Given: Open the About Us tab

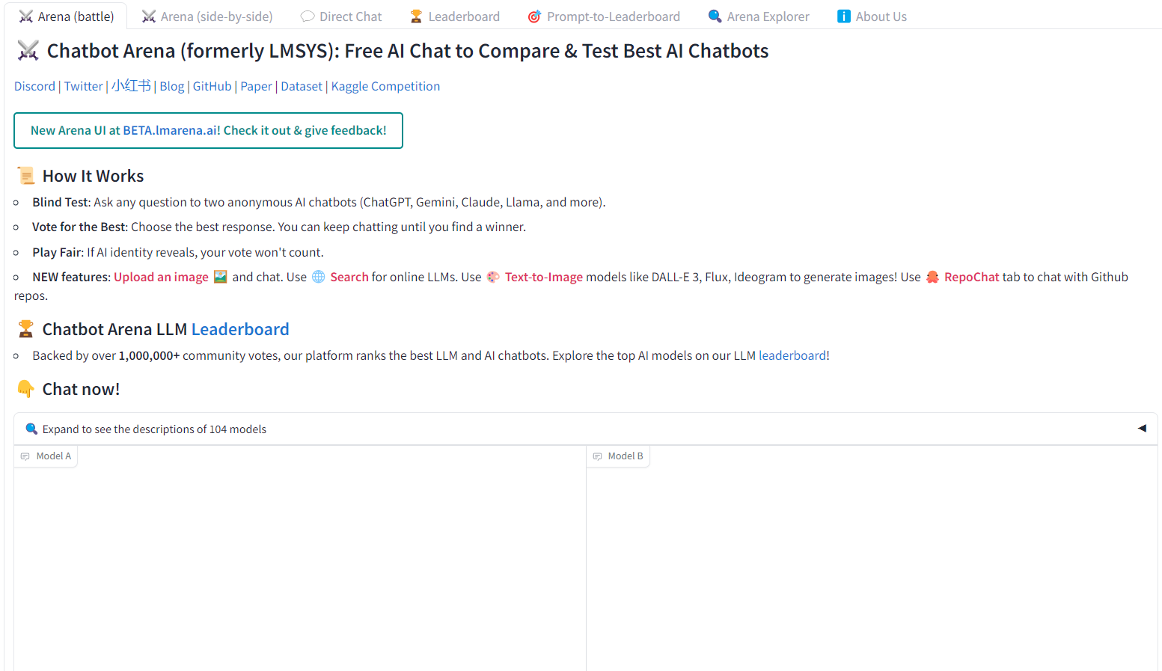Looking at the screenshot, I should click(x=881, y=16).
